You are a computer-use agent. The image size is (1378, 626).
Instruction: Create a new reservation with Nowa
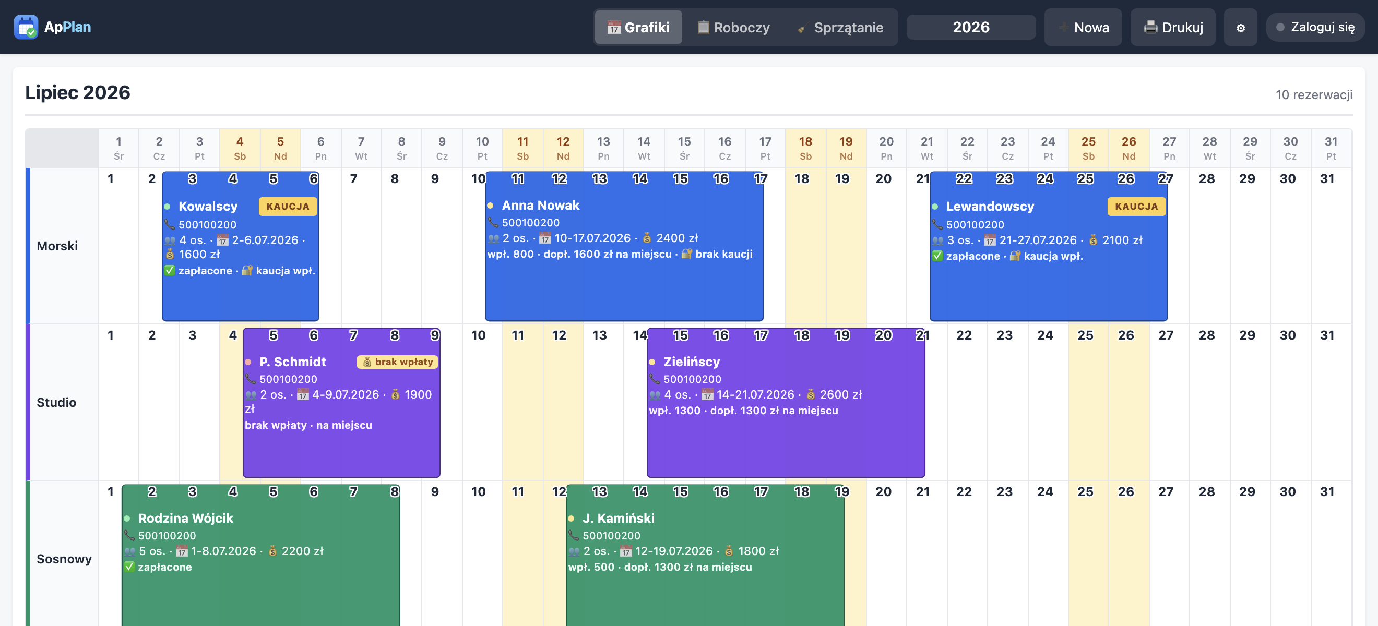coord(1083,27)
